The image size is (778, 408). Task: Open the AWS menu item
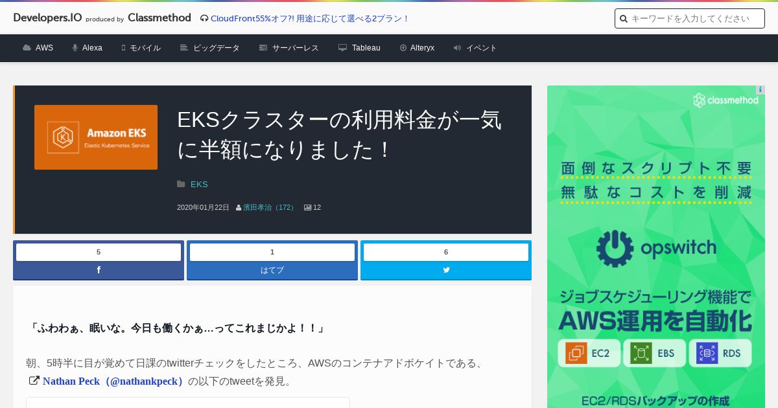click(44, 48)
